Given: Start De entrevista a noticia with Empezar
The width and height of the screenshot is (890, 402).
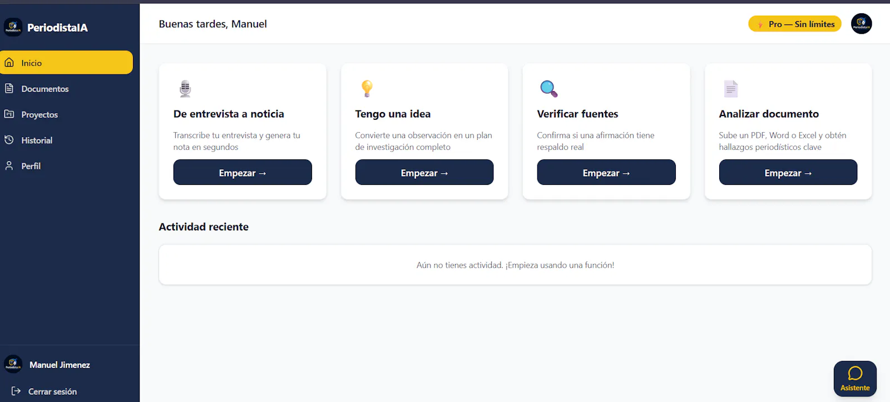Looking at the screenshot, I should coord(243,172).
